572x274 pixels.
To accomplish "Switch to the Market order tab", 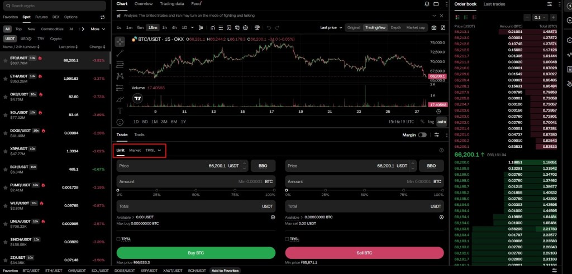I will point(135,151).
